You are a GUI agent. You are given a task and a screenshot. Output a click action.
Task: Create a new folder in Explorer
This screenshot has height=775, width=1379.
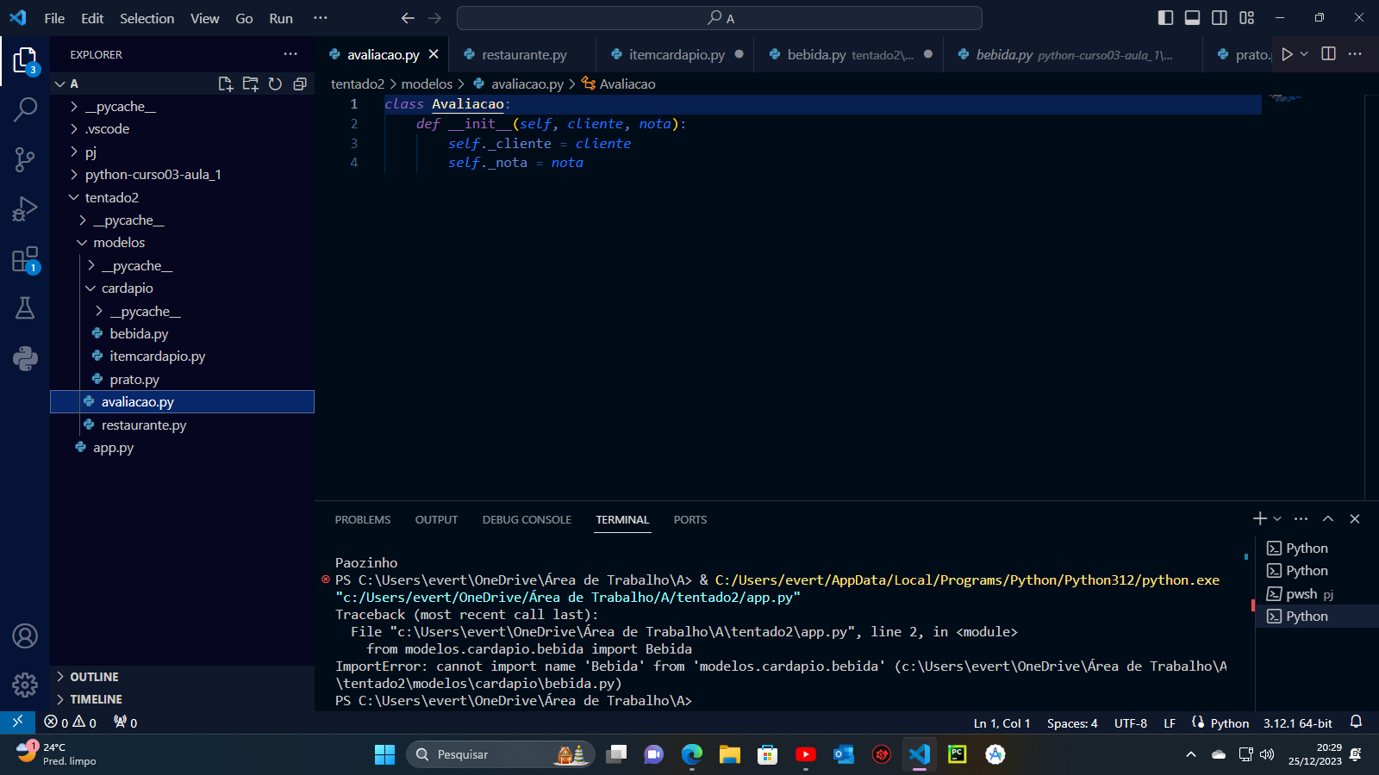(251, 84)
